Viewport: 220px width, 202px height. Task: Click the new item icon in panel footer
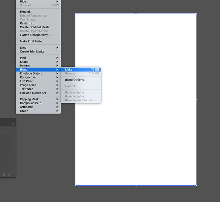(x=4, y=175)
